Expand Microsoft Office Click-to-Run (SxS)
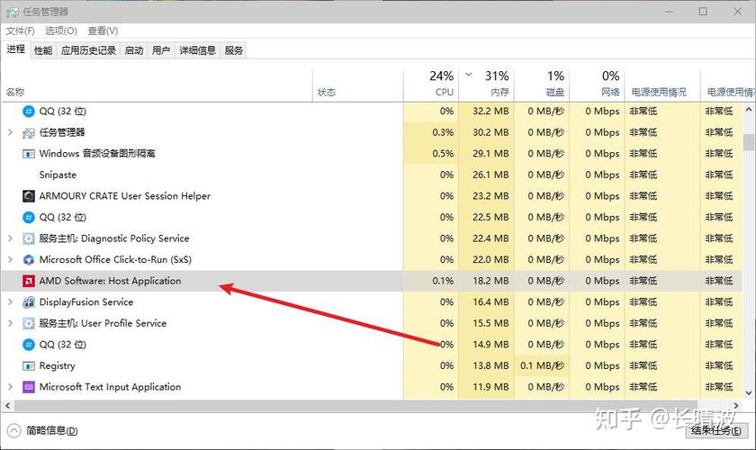The width and height of the screenshot is (756, 450). coord(10,259)
